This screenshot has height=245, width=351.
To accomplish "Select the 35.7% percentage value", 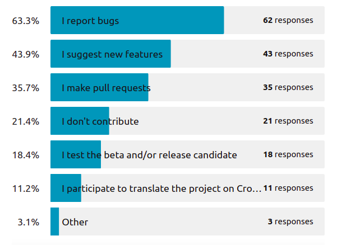I will (26, 88).
